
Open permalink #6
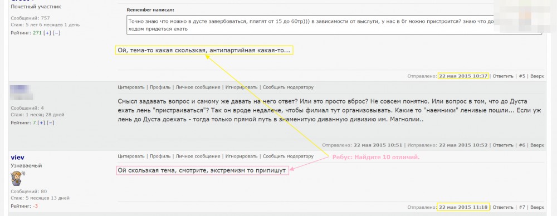pos(522,145)
